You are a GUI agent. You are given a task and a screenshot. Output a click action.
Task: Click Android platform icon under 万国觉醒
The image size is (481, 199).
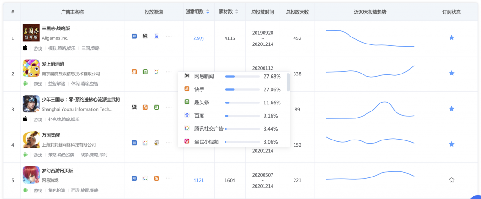(x=25, y=155)
